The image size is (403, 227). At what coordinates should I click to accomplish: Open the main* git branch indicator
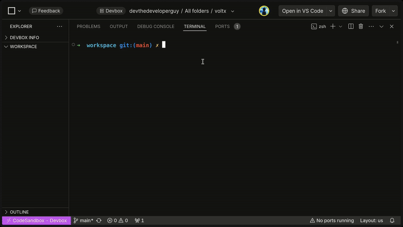83,220
